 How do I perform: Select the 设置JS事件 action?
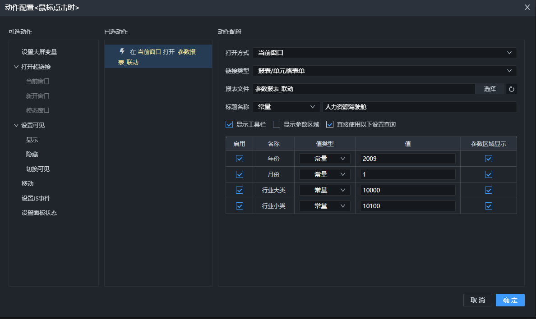pyautogui.click(x=36, y=198)
